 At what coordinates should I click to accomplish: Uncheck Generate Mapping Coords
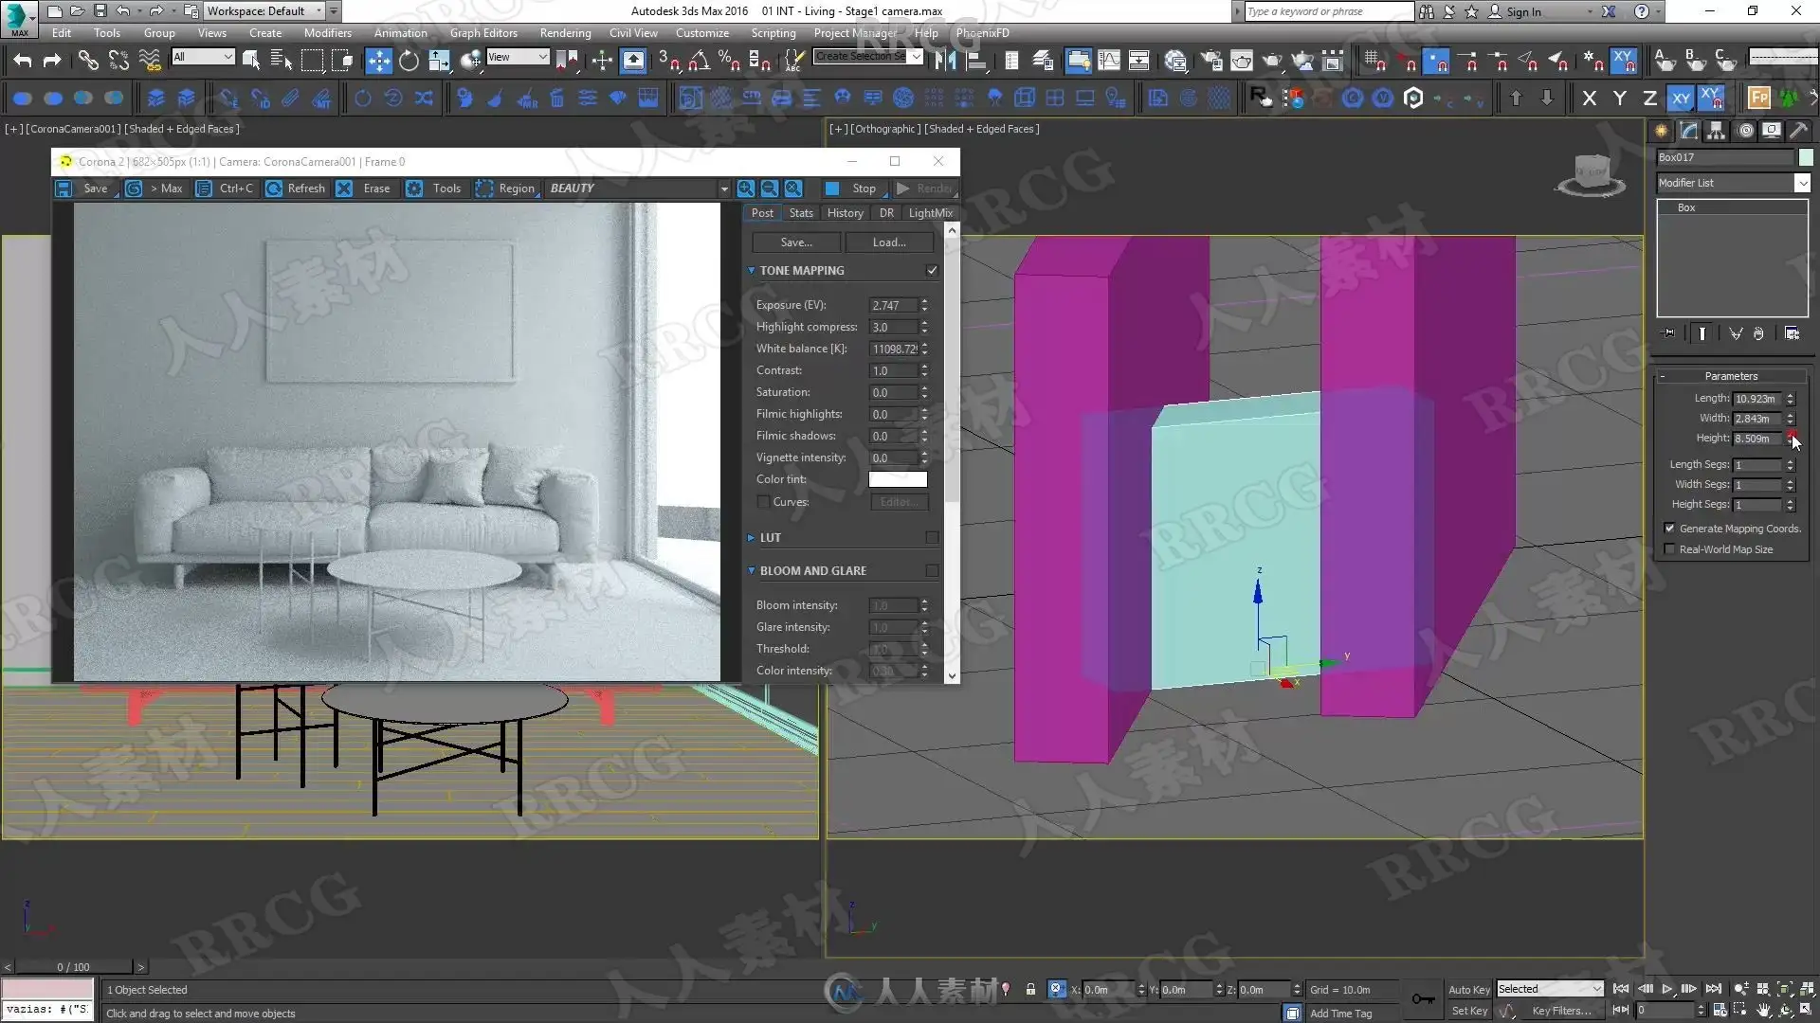tap(1669, 529)
